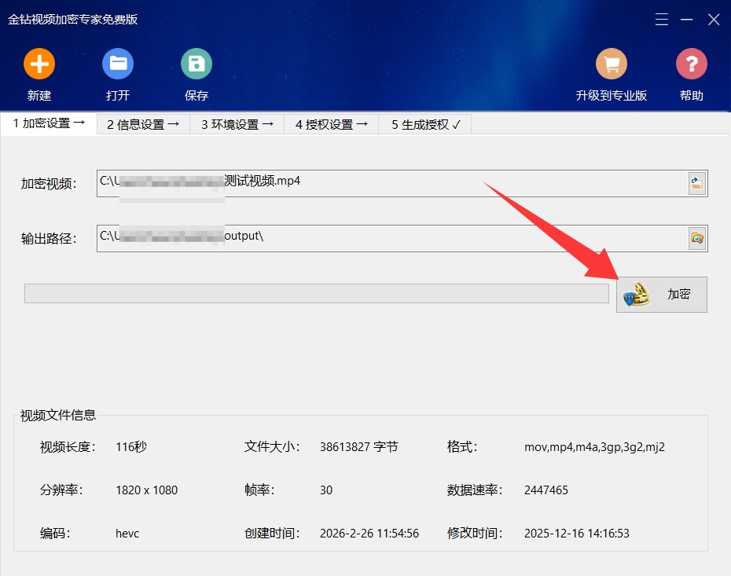Viewport: 731px width, 576px height.
Task: Click the 加密视频: label
Action: pos(49,184)
